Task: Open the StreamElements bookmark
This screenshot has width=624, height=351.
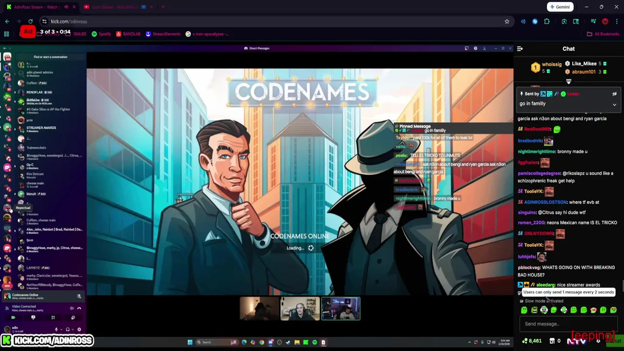Action: (163, 34)
